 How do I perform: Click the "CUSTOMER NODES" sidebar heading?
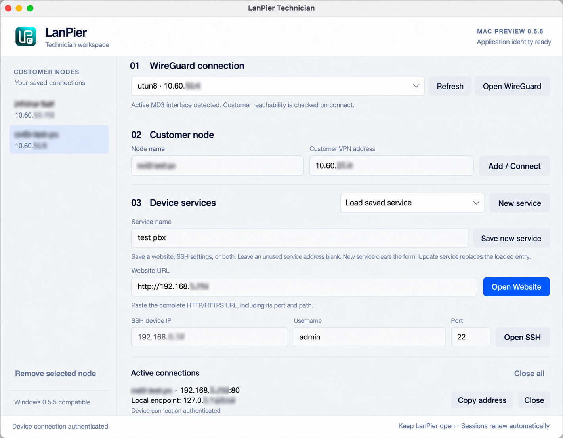[46, 72]
